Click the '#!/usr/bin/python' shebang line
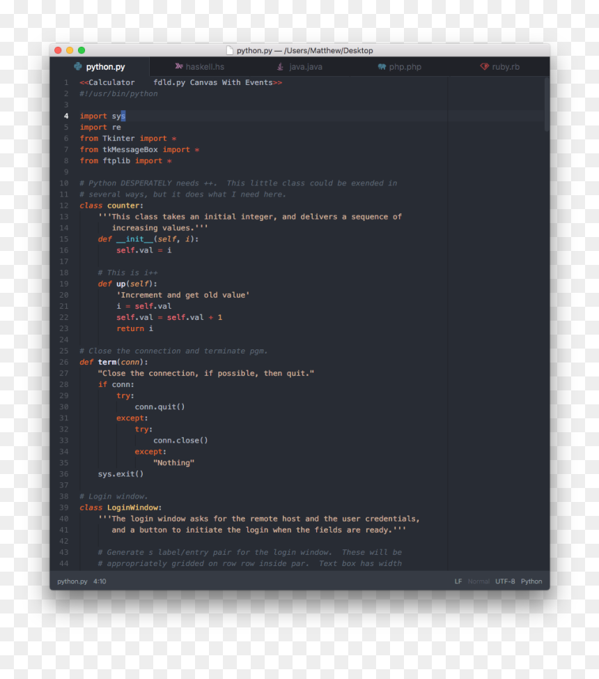 coord(118,93)
